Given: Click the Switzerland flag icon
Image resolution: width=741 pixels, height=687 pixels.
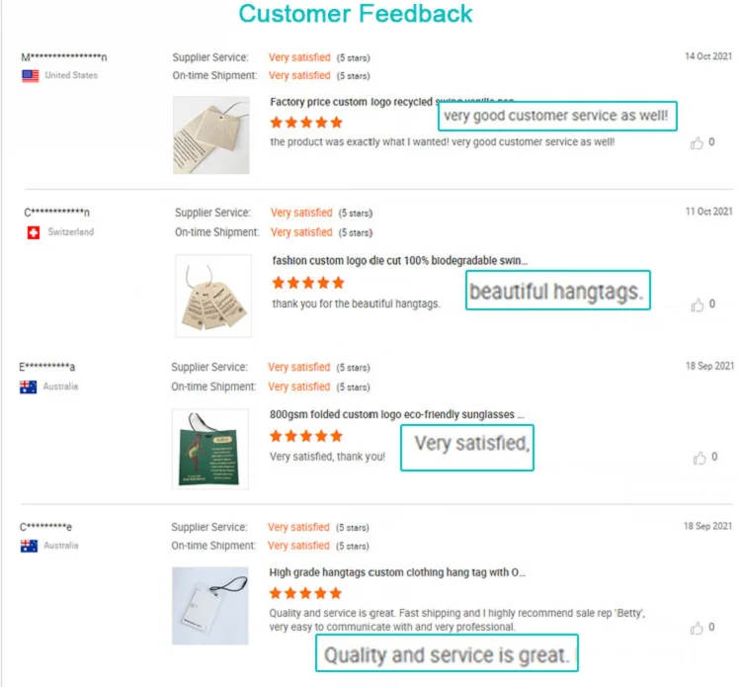Looking at the screenshot, I should tap(34, 232).
